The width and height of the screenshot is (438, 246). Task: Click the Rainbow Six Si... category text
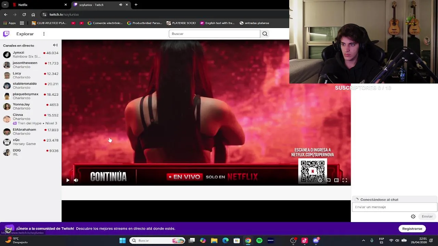click(26, 57)
